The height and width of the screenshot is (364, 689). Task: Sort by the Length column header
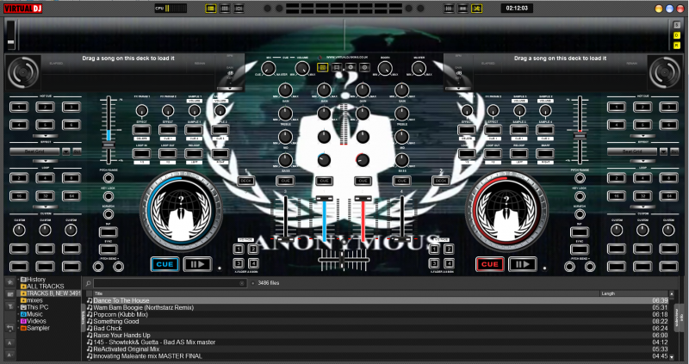pos(634,293)
